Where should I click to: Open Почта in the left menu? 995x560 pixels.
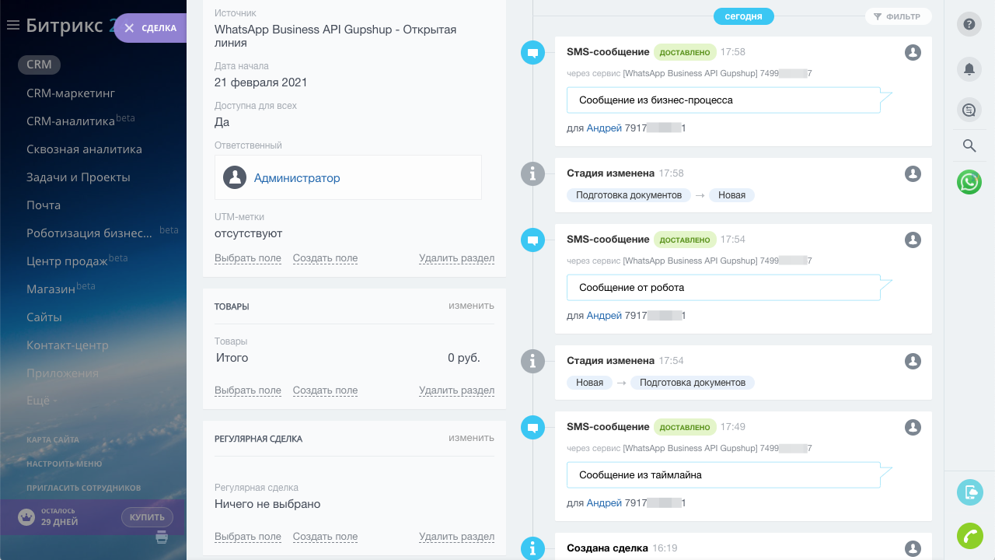pyautogui.click(x=44, y=205)
